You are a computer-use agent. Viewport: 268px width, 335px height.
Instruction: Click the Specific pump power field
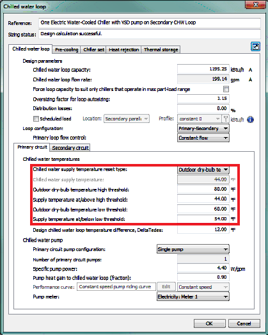[203, 268]
